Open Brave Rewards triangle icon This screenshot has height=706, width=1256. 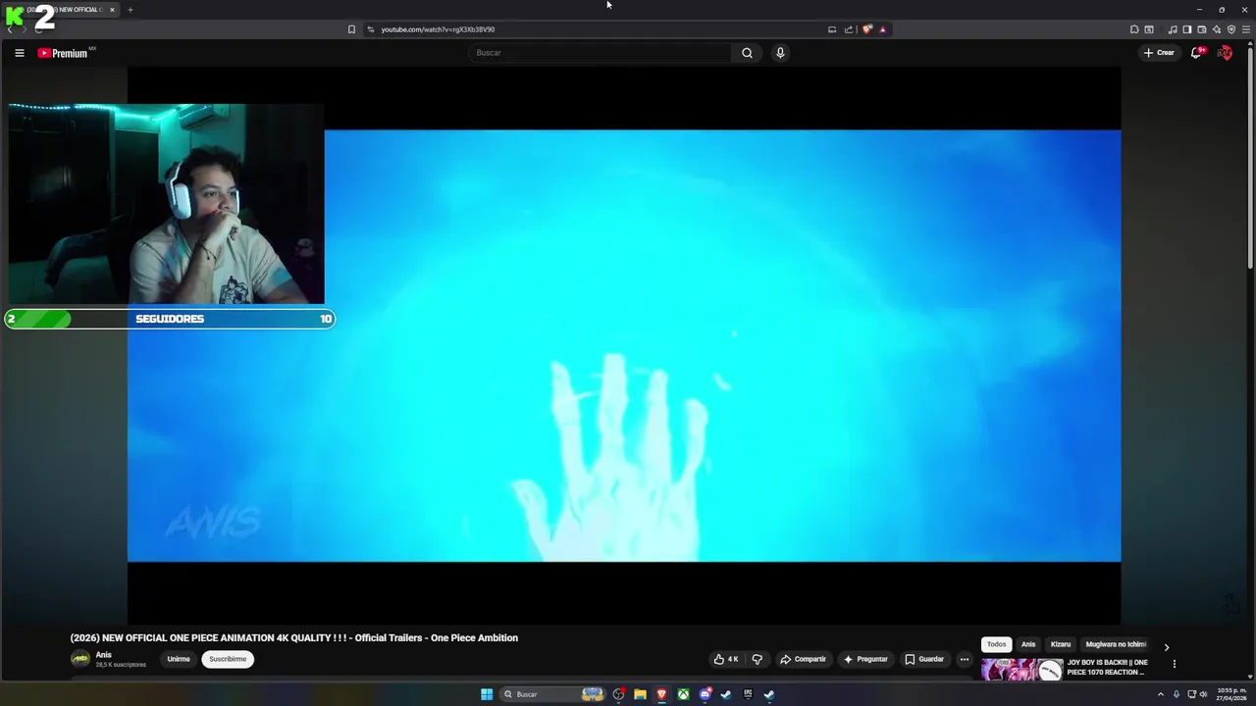(882, 29)
